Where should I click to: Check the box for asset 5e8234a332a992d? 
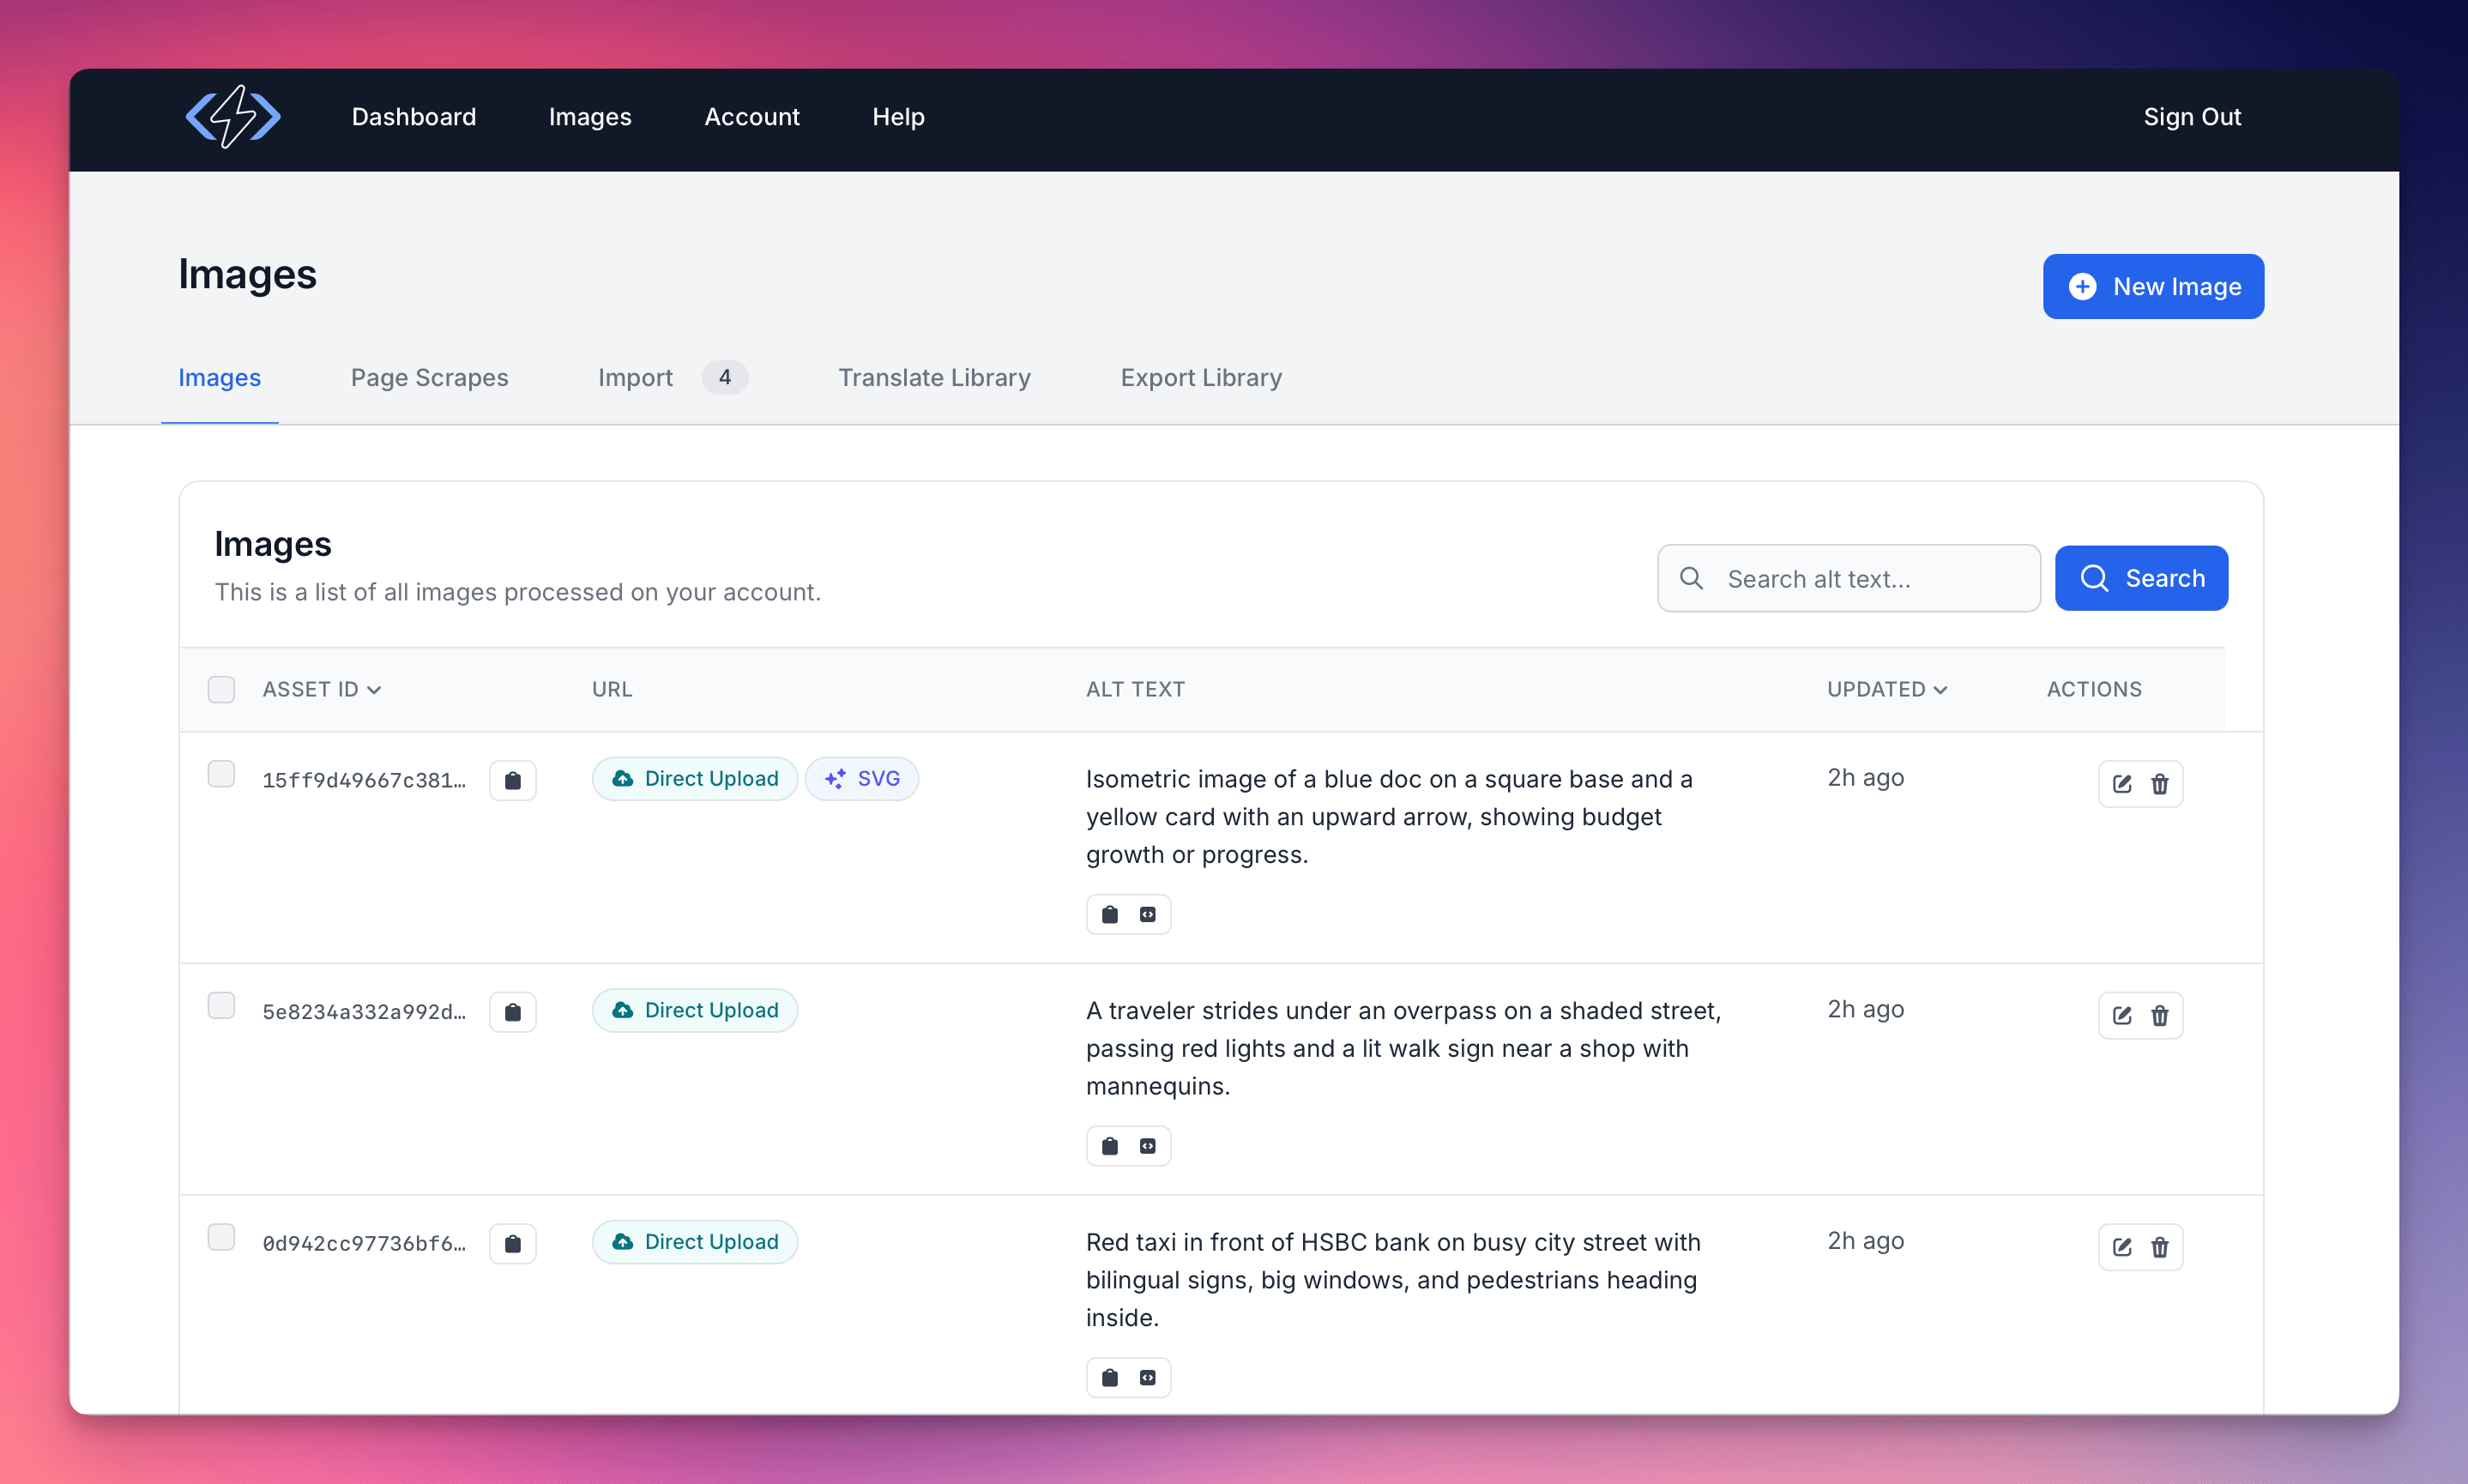tap(221, 1005)
